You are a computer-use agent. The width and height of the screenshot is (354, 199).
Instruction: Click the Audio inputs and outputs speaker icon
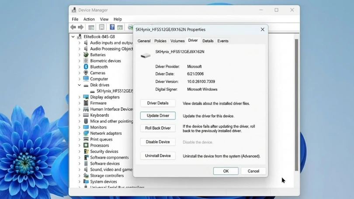86,43
